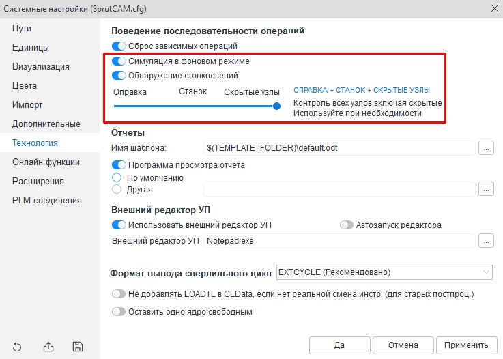Screen dimensions: 503x359
Task: Switch to Визуализация settings section
Action: pyautogui.click(x=41, y=67)
